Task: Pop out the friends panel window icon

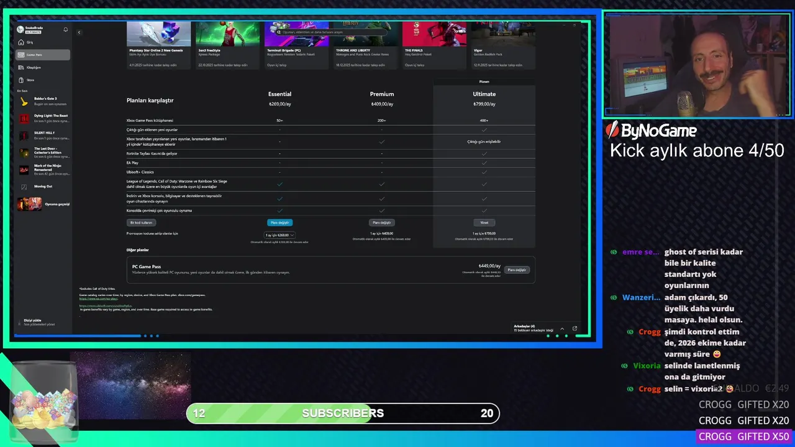Action: (575, 328)
